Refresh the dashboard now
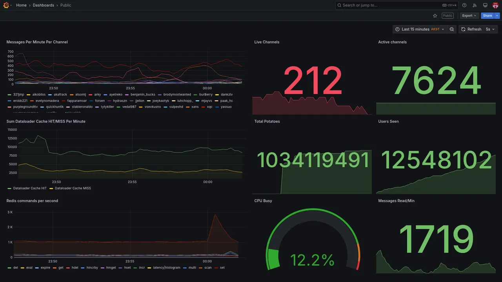502x282 pixels. coord(471,29)
